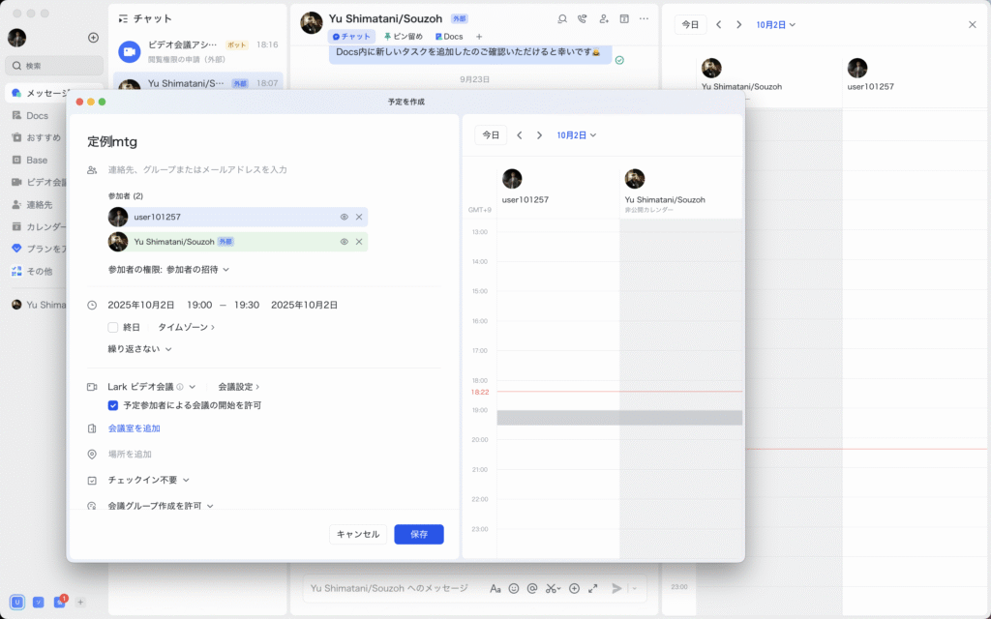Open the 繰り返さない repeat dropdown
Viewport: 991px width, 619px height.
139,349
